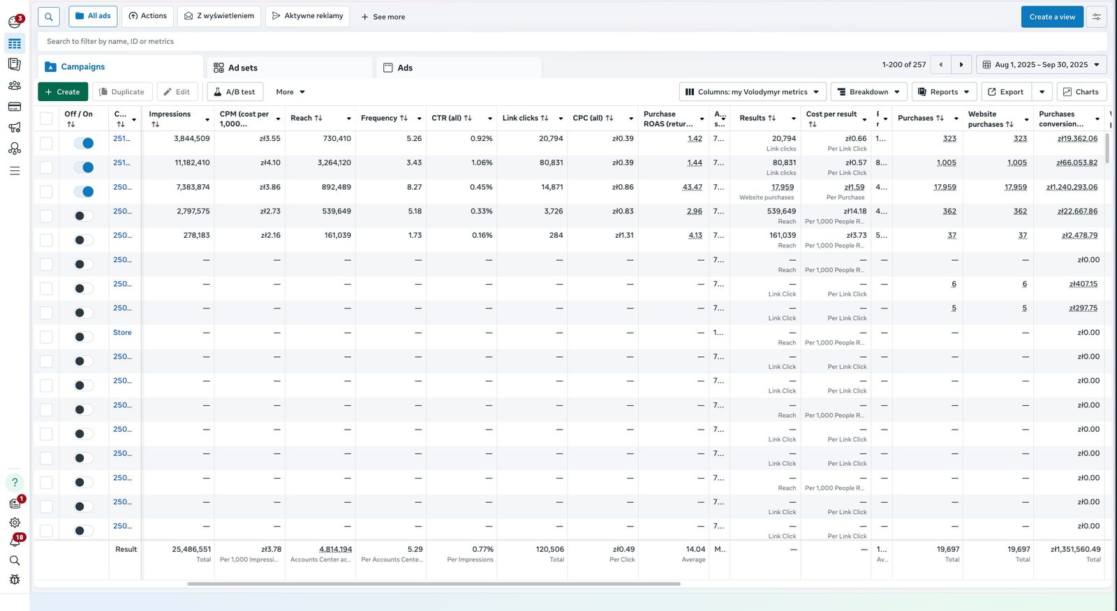Click the green Create button
1117x611 pixels.
[x=63, y=92]
